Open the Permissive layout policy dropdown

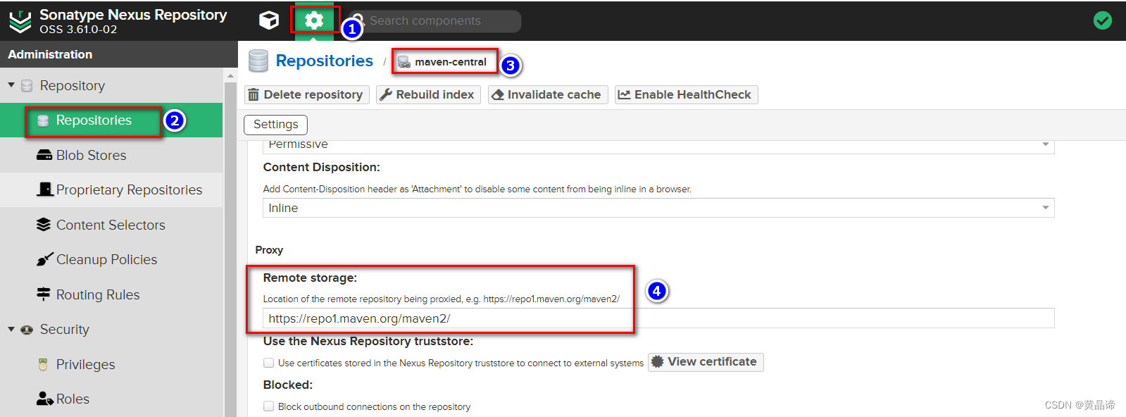[x=658, y=145]
